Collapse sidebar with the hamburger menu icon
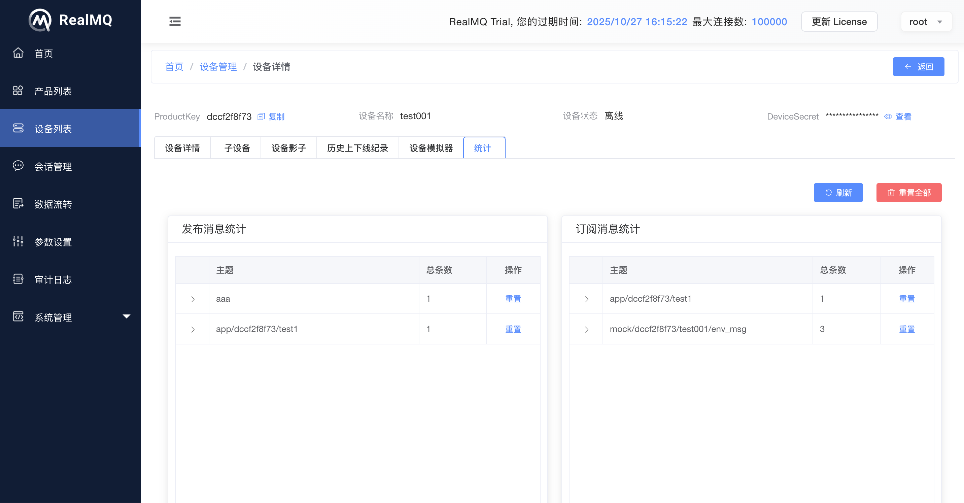The height and width of the screenshot is (503, 964). (x=175, y=21)
